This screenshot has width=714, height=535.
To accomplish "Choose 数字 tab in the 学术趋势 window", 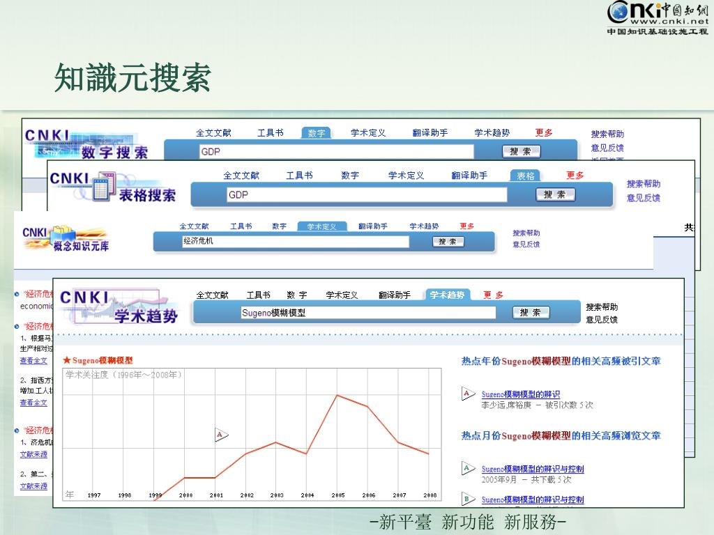I will pos(297,295).
